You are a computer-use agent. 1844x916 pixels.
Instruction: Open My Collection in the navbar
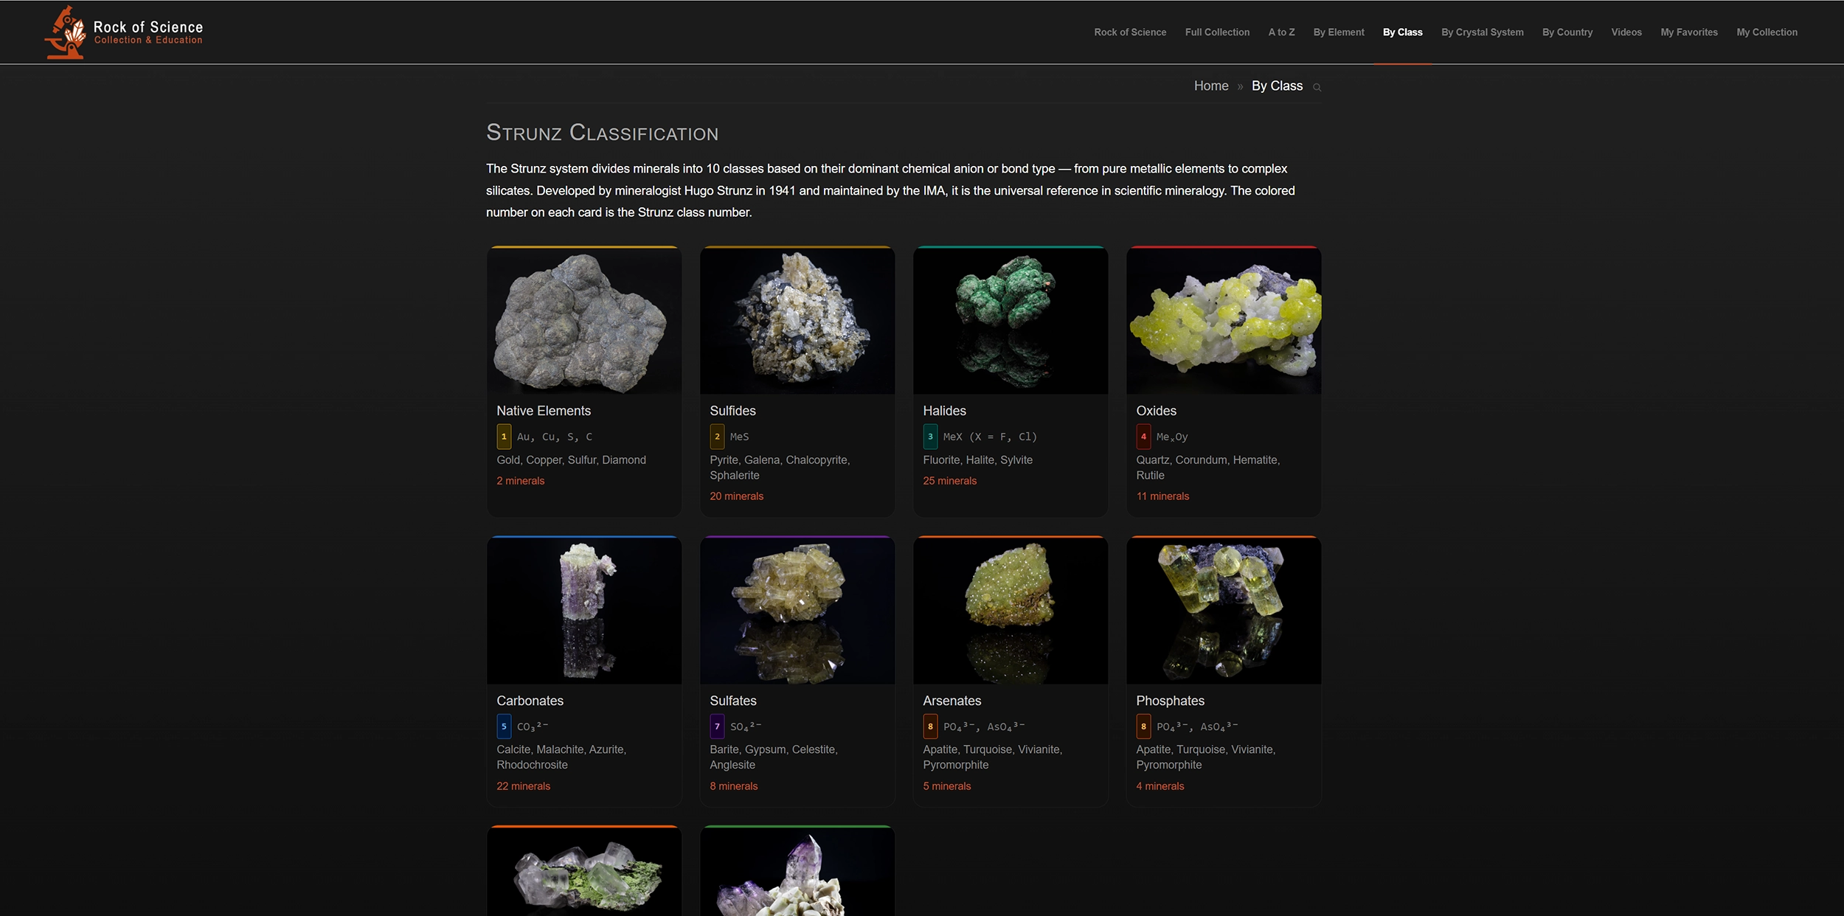pos(1767,32)
